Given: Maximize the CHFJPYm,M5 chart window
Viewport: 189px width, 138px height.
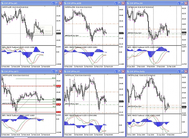Looking at the screenshot, I should point(57,3).
